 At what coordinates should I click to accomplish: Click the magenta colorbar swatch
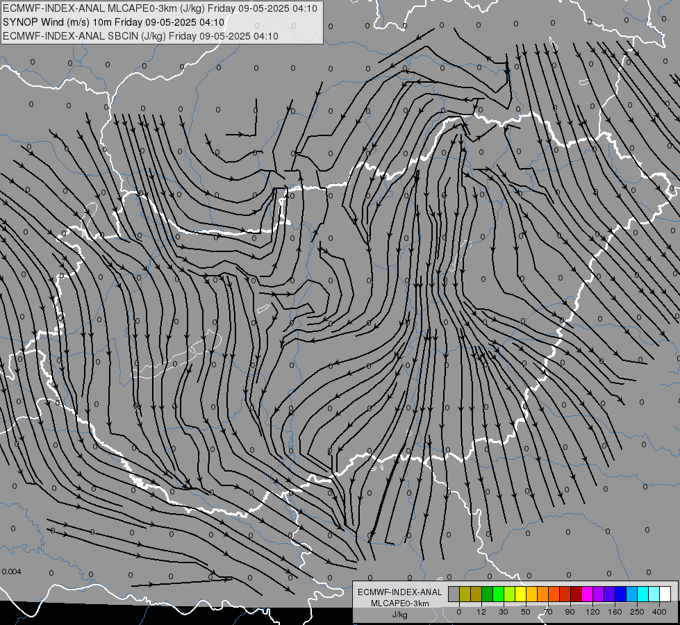pos(587,594)
